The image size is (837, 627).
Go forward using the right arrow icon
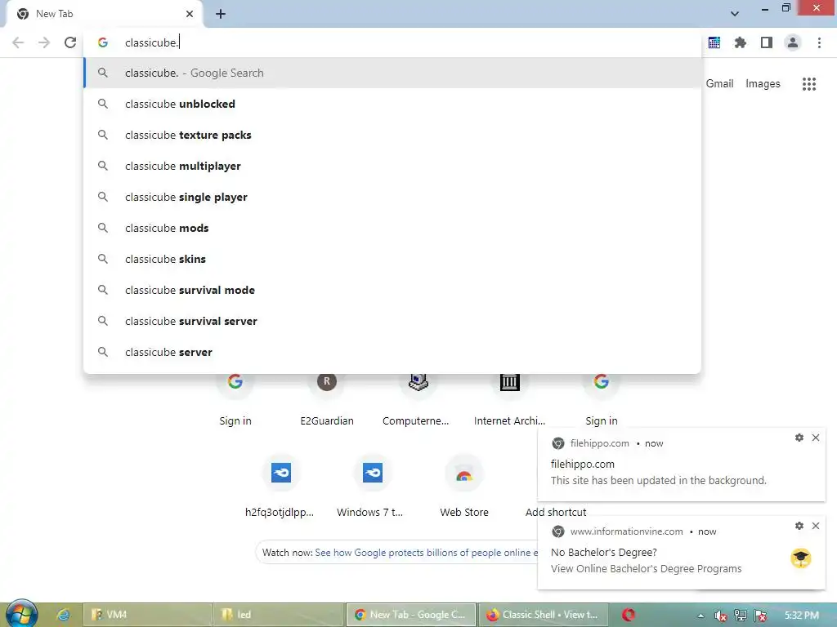pyautogui.click(x=44, y=42)
